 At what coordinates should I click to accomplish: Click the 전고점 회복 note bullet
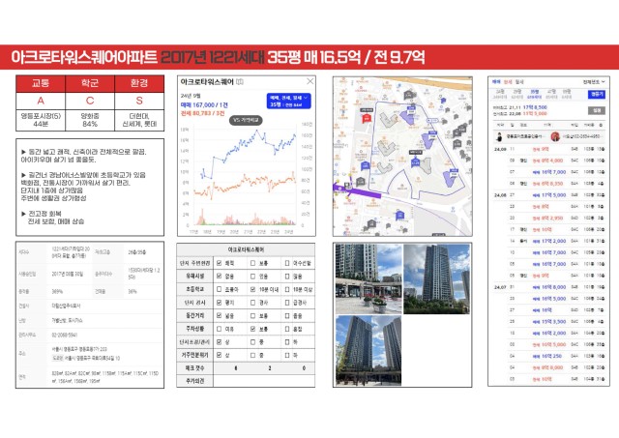(42, 214)
